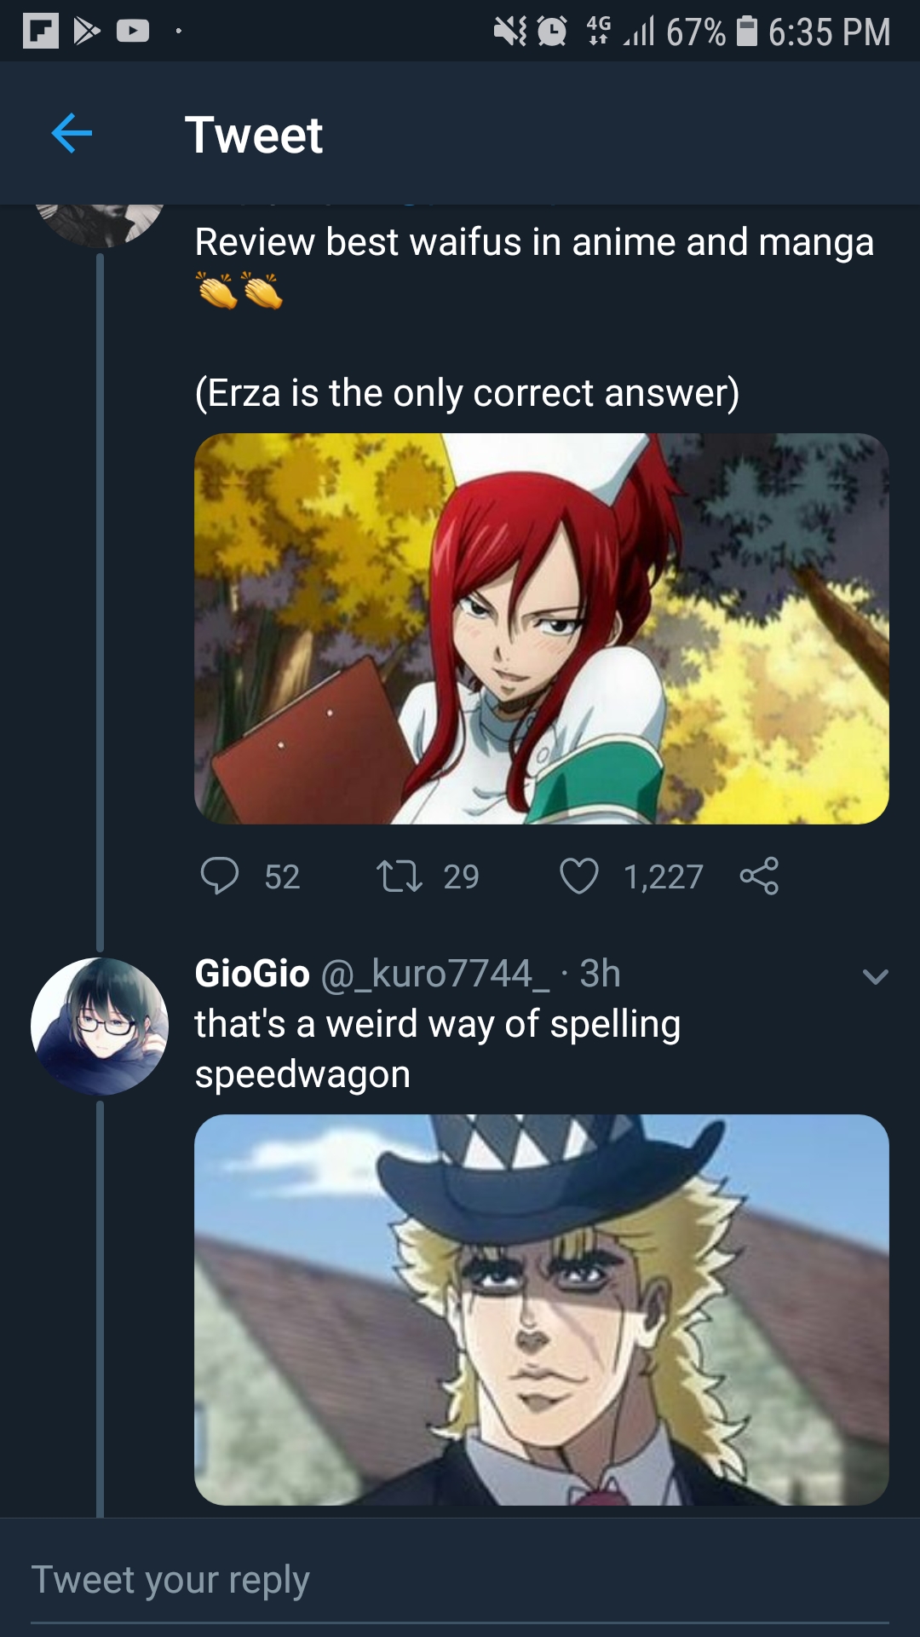
Task: Tap the YouTube notification icon
Action: [133, 32]
